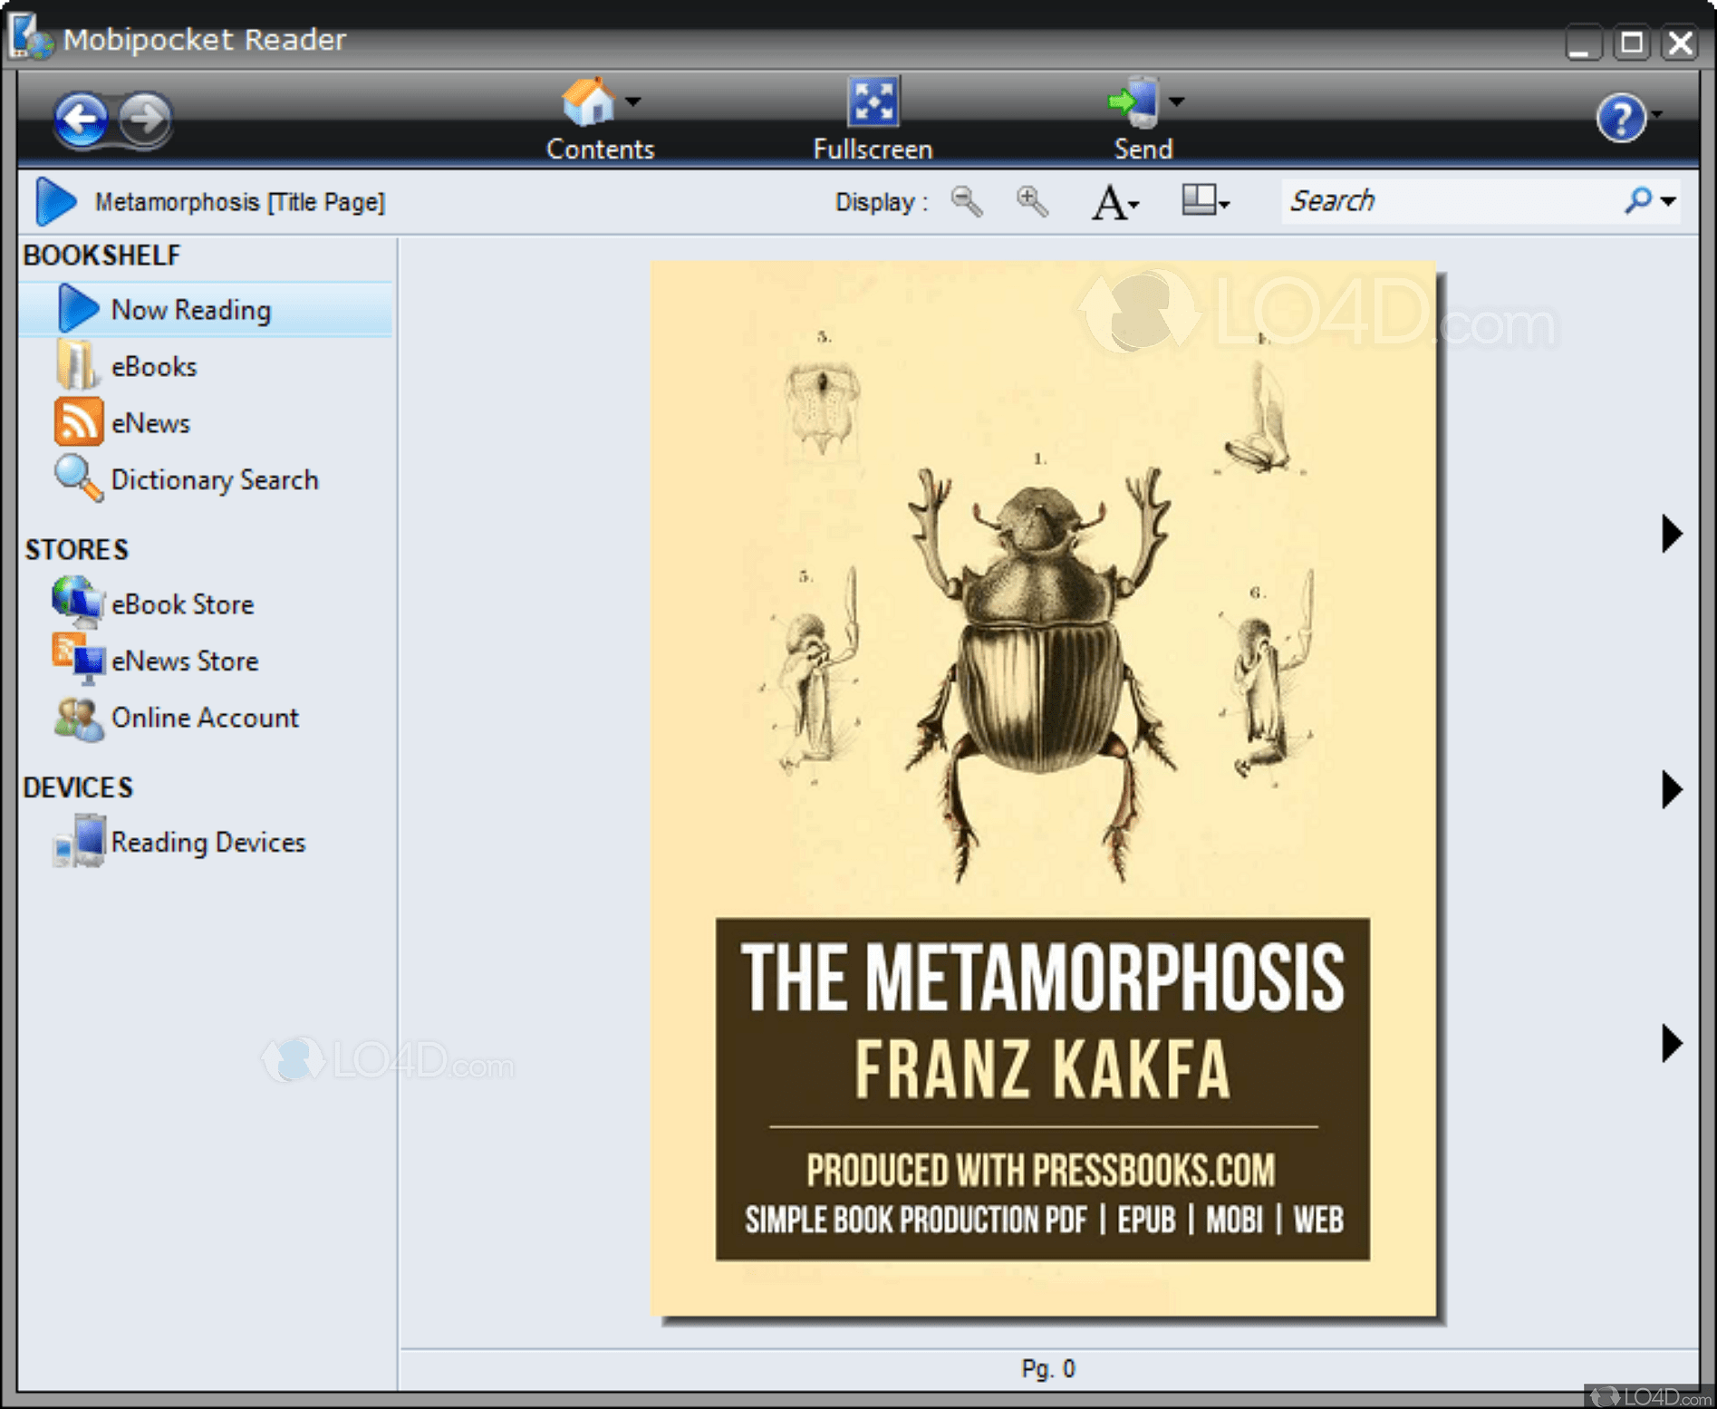Open the Help question mark icon
Screen dimensions: 1717x1409
tap(1621, 118)
